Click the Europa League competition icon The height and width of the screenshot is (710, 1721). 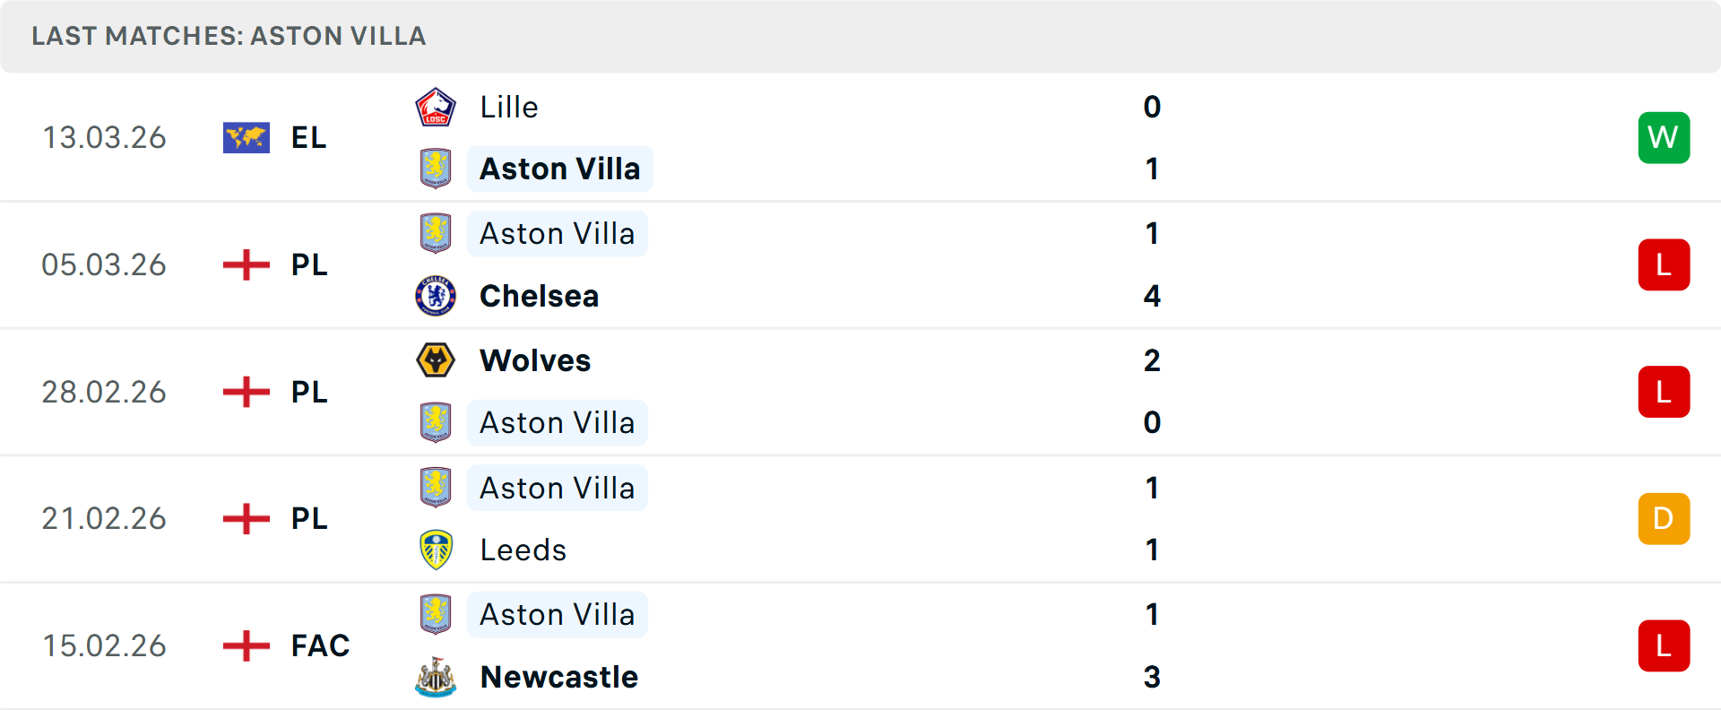pyautogui.click(x=246, y=137)
